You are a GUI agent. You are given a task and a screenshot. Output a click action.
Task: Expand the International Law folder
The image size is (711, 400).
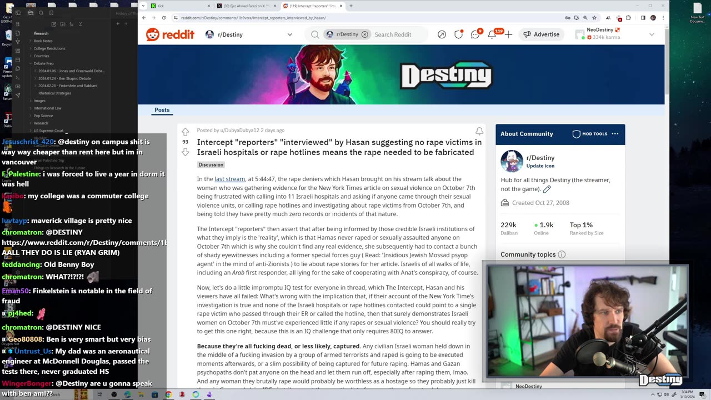(x=47, y=108)
